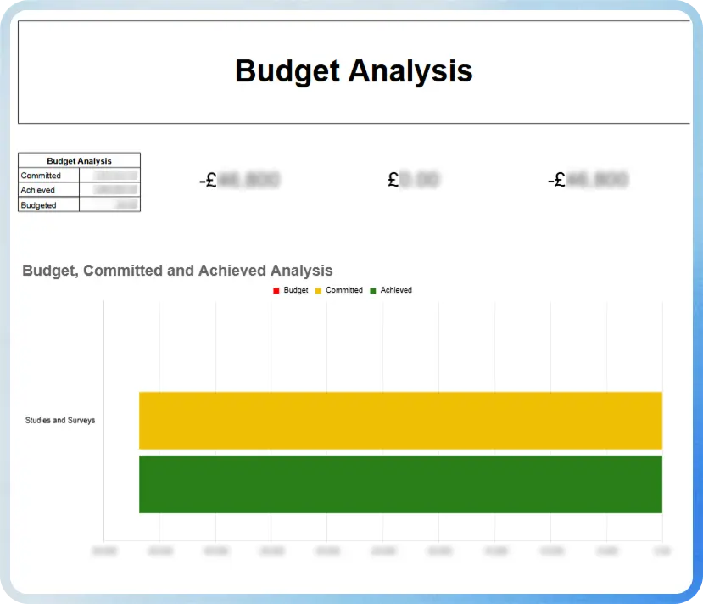Click the yellow Committed legend swatch
703x604 pixels.
[318, 291]
